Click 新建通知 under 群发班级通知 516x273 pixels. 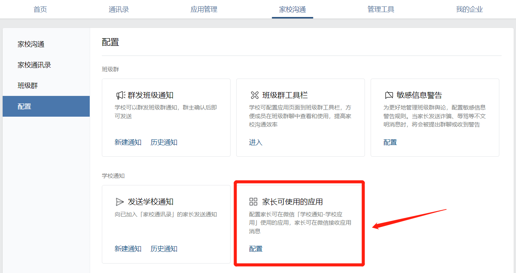point(128,142)
